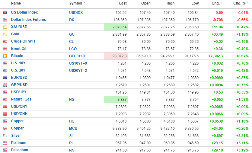Viewport: 252px width, 153px height.
Task: Open the Palladium name link
Action: point(19,150)
